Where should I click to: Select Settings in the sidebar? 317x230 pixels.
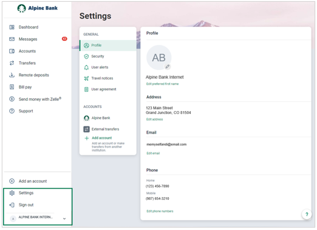pos(26,193)
